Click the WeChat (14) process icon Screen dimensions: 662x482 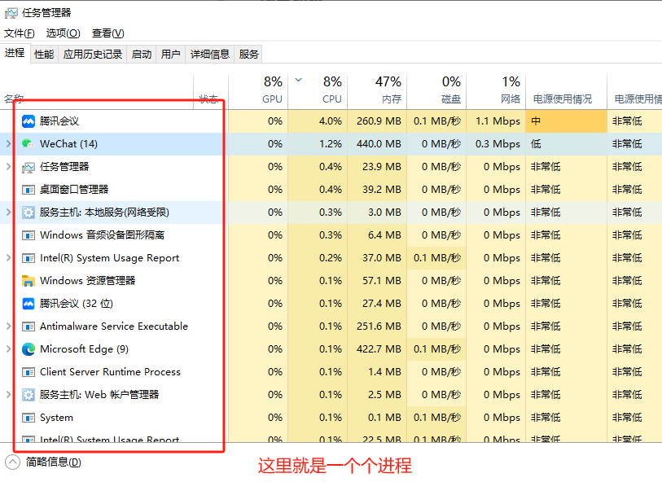(28, 144)
